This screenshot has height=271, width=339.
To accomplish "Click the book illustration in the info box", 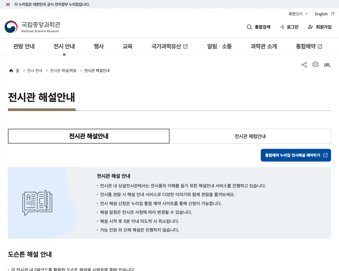I will (x=37, y=202).
